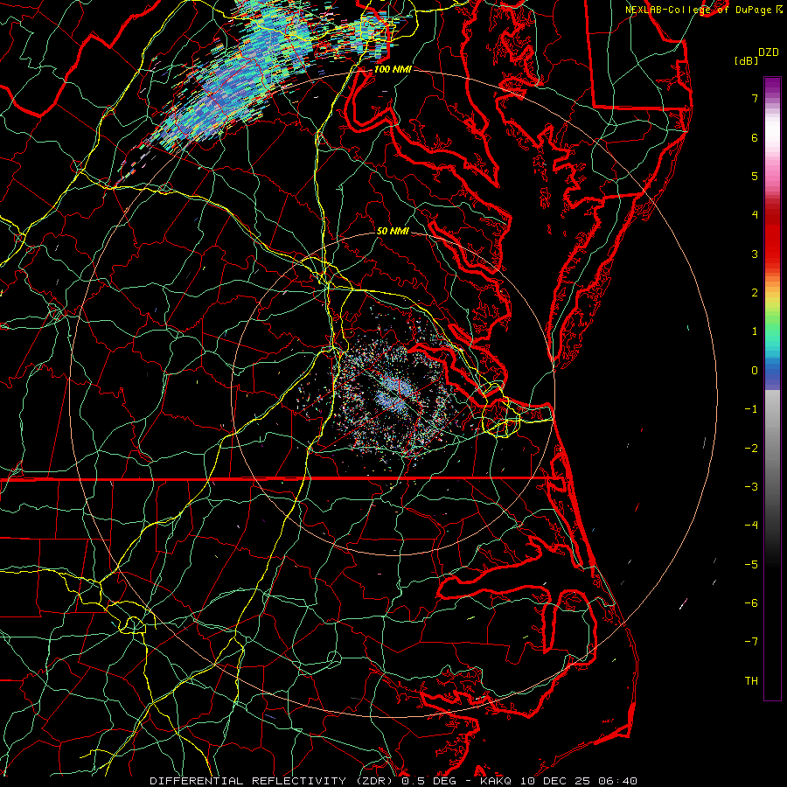The height and width of the screenshot is (787, 787).
Task: Click the NEXLAB-College of DuPage watermark text
Action: 704,10
